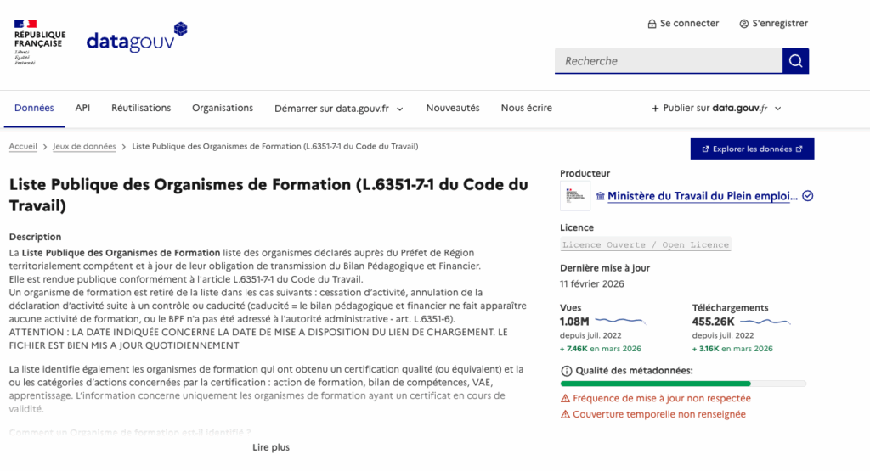Click into the Recherche search field
This screenshot has width=870, height=471.
pos(668,61)
